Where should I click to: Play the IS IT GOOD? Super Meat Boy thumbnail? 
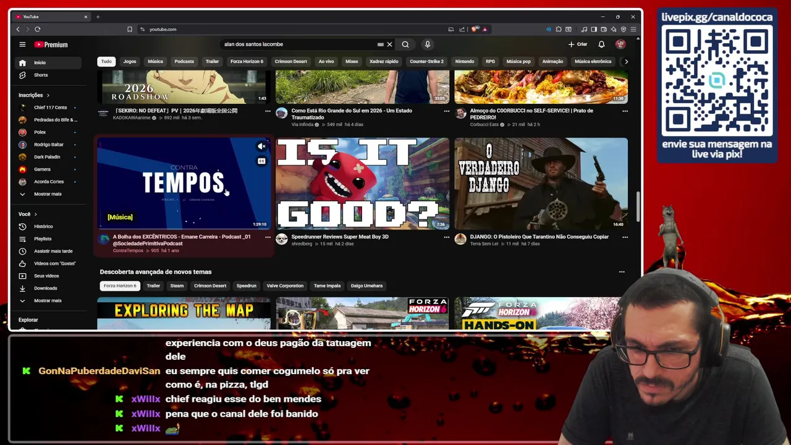(363, 184)
